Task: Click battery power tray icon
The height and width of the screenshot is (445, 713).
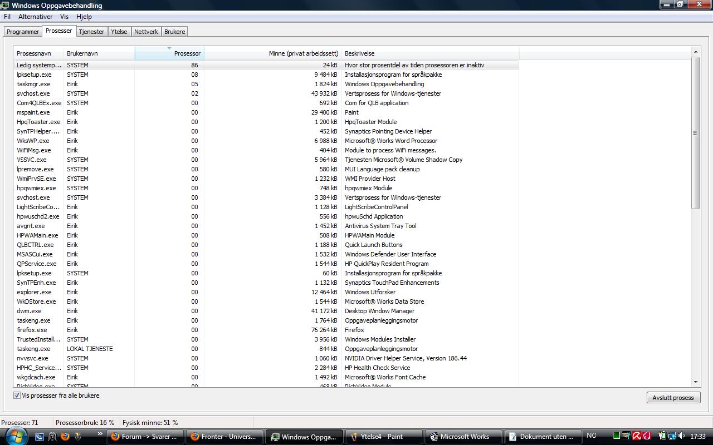Action: tap(662, 436)
